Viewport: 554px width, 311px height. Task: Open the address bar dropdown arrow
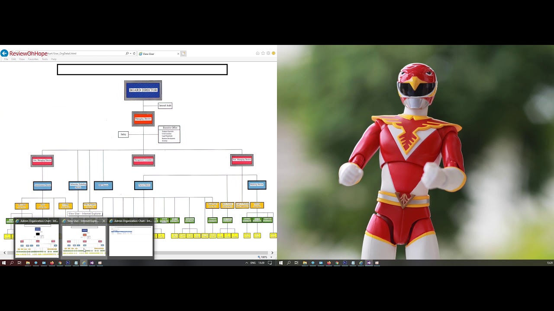click(x=130, y=54)
